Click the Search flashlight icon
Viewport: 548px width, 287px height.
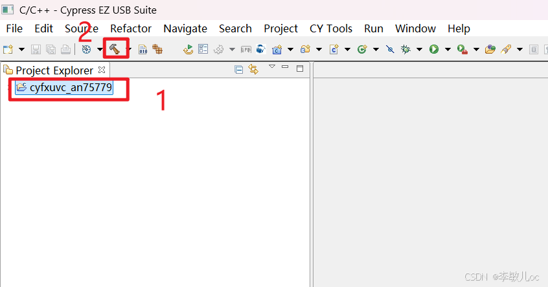[x=506, y=49]
